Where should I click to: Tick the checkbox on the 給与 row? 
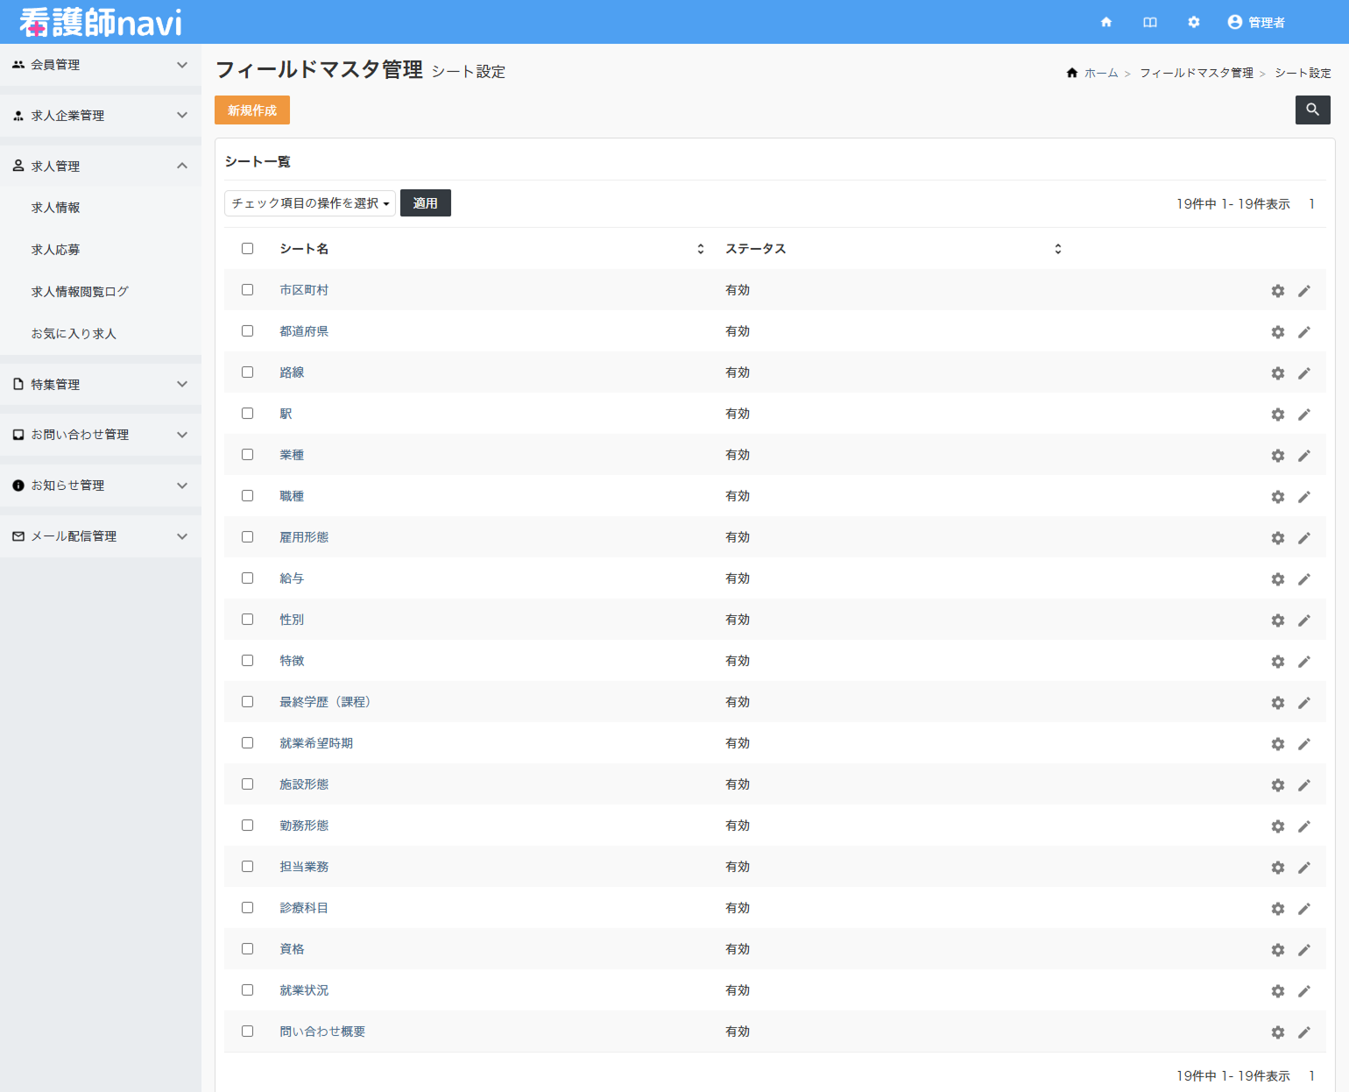point(247,578)
